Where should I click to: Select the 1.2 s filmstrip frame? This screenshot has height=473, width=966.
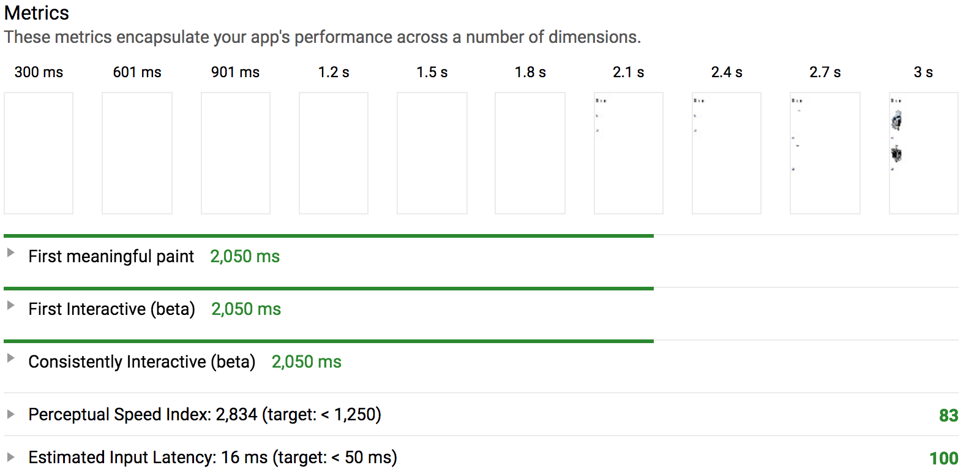click(x=334, y=153)
